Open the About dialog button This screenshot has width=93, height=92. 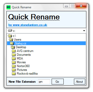pyautogui.click(x=79, y=82)
